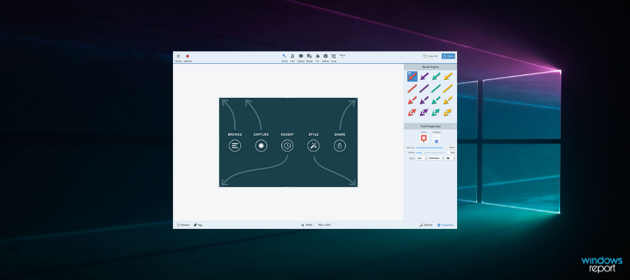Click the Recent clock in the canvas image
This screenshot has height=280, width=630.
coord(287,146)
